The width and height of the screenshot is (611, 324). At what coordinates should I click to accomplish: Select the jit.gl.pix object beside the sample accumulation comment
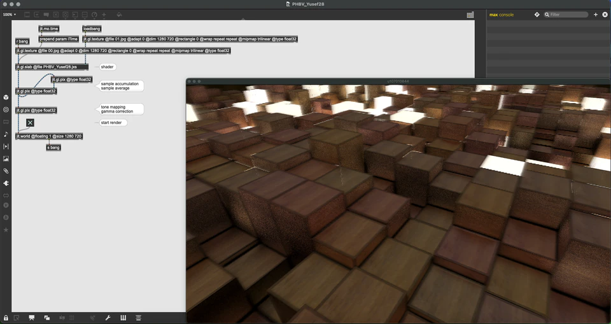point(72,80)
